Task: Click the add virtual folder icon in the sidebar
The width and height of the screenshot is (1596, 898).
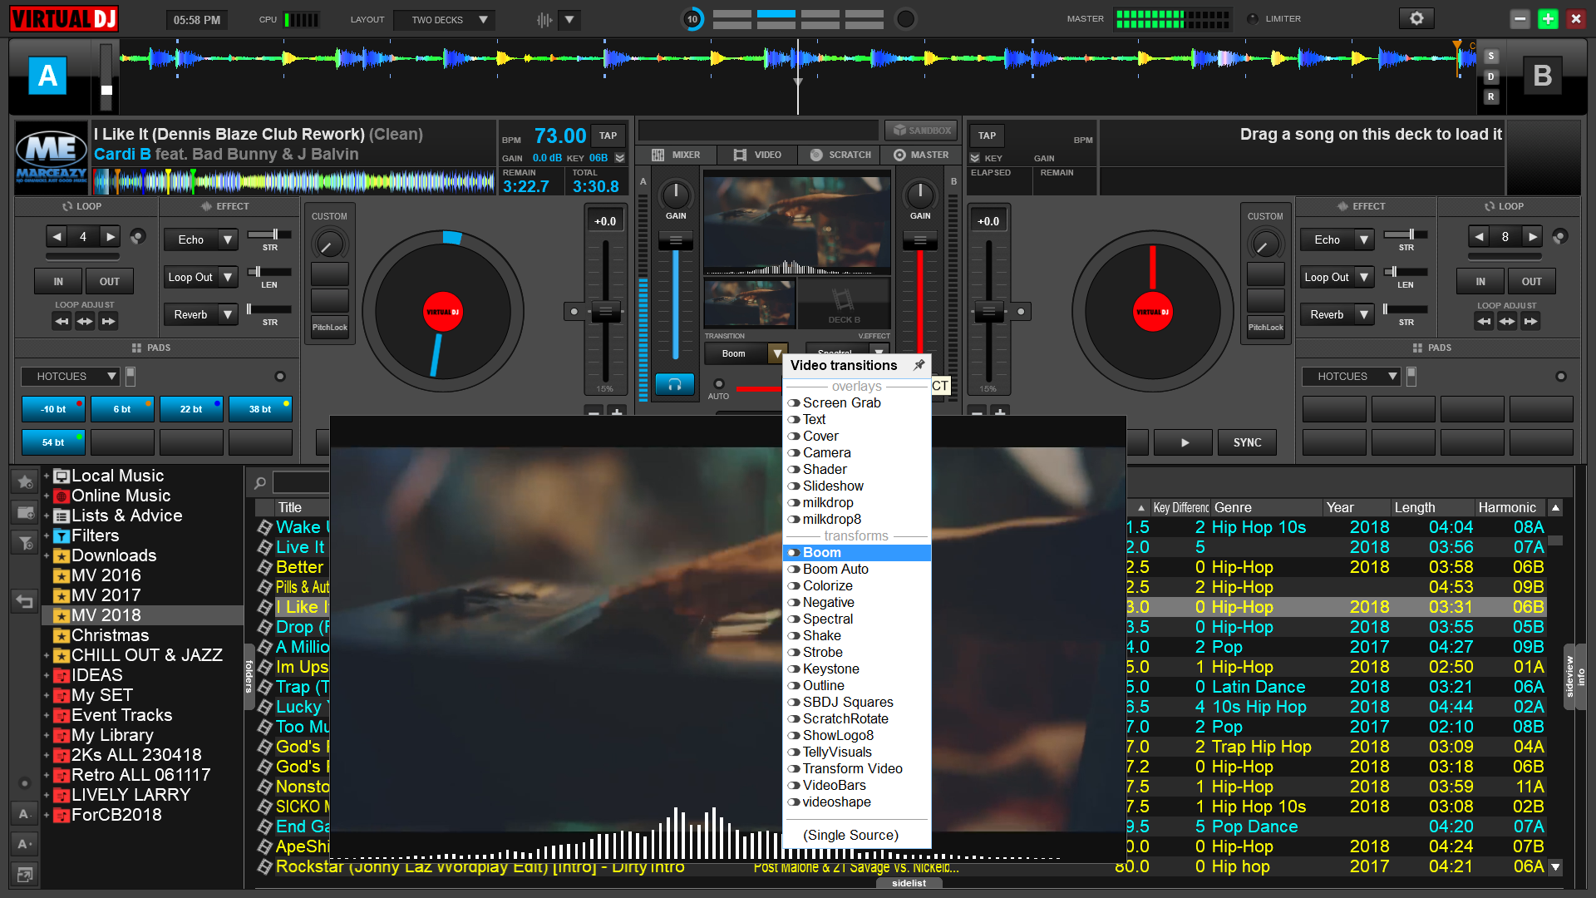Action: click(25, 512)
